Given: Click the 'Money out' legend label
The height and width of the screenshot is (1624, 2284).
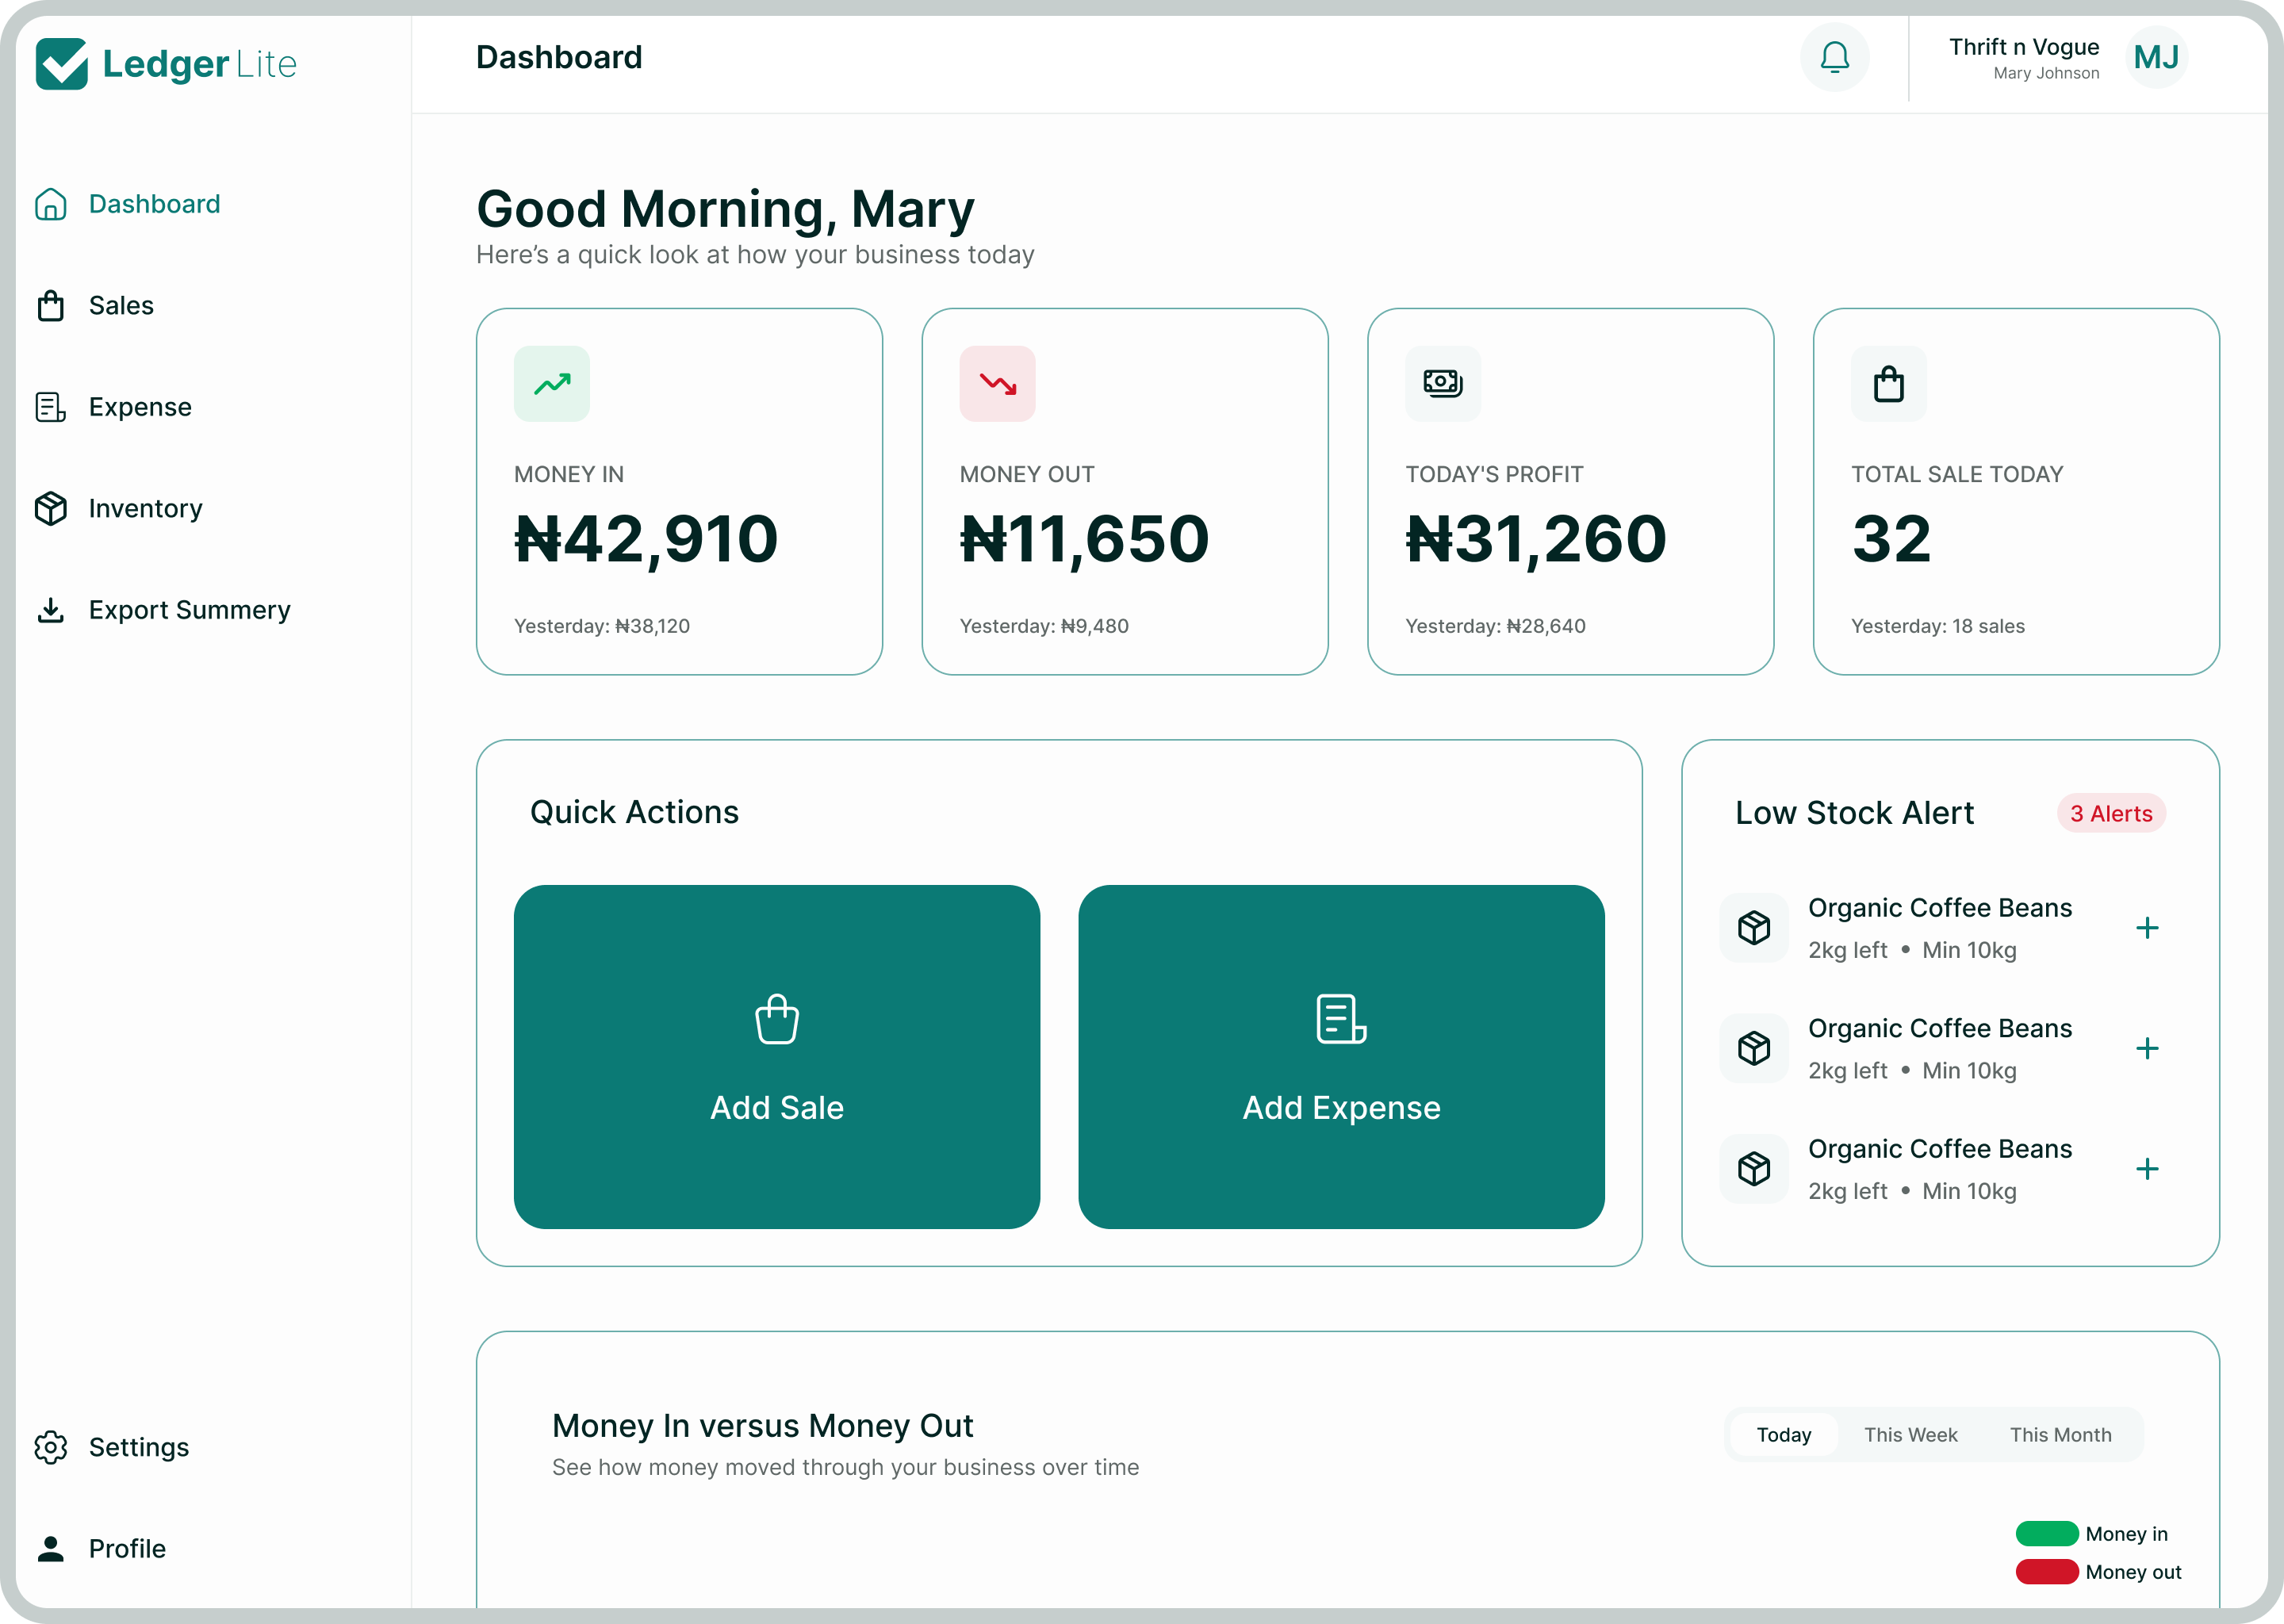Looking at the screenshot, I should (x=2133, y=1572).
